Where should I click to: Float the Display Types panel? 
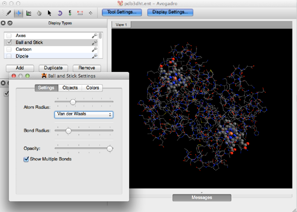click(x=10, y=23)
